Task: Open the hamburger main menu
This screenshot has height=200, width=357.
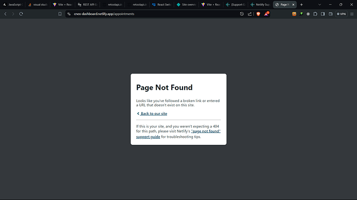Action: [352, 14]
